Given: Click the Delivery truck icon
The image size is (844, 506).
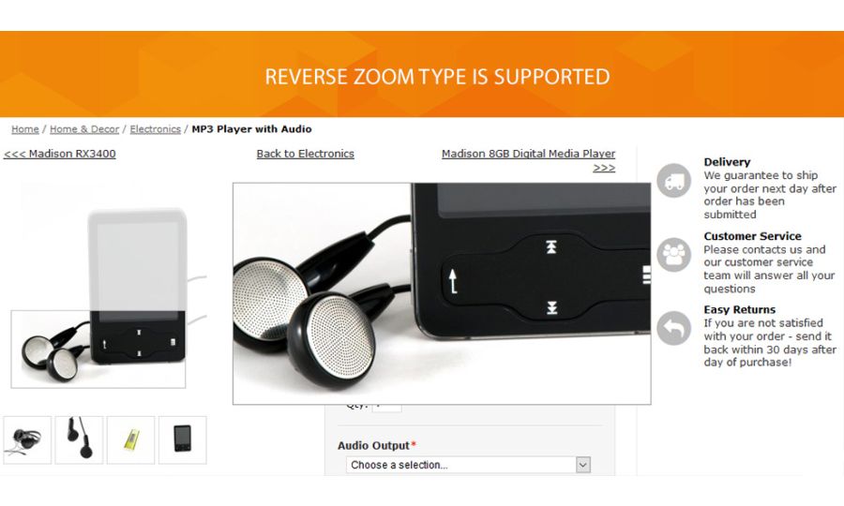Looking at the screenshot, I should pos(673,181).
